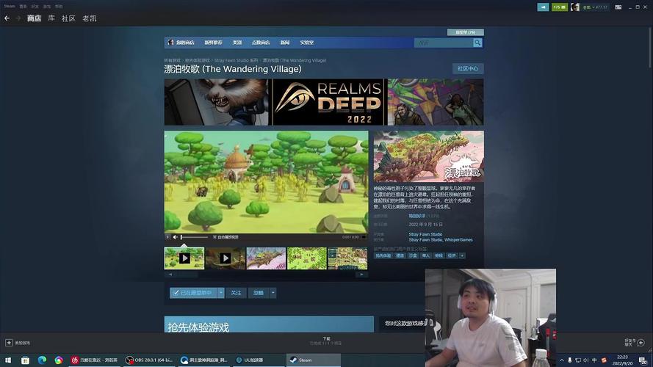
Task: Click the blue announcements megaphone icon
Action: click(x=543, y=7)
